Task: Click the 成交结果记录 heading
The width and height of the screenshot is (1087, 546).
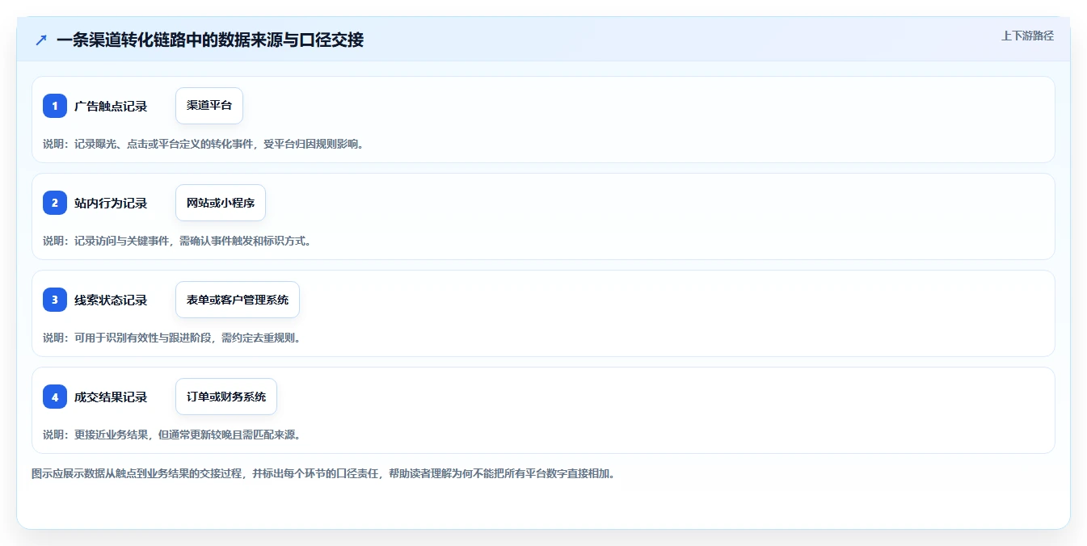Action: (x=111, y=397)
